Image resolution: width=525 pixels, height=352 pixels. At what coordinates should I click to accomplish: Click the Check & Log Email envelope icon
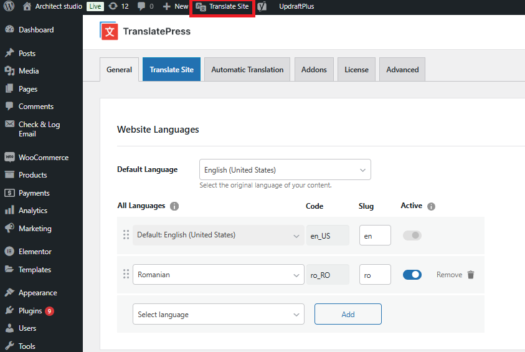pyautogui.click(x=10, y=124)
